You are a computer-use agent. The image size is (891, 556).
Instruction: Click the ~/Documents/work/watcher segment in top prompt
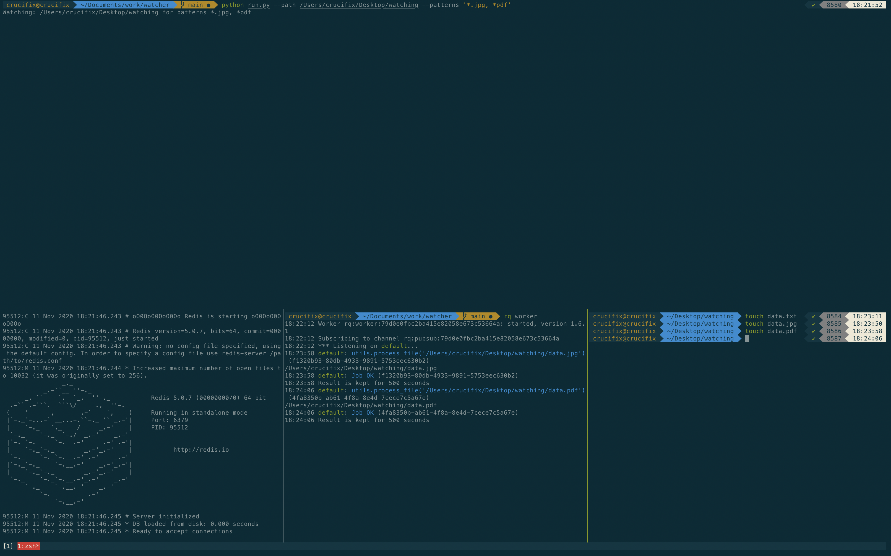coord(125,5)
